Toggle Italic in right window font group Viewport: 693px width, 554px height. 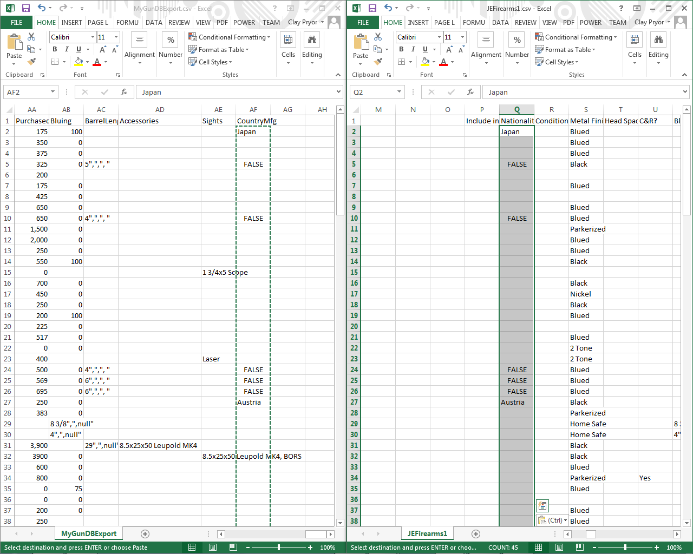click(413, 49)
